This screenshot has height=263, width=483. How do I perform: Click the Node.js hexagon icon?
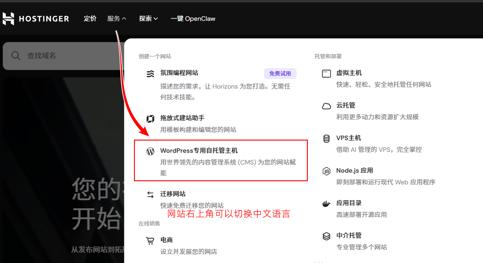click(x=326, y=171)
